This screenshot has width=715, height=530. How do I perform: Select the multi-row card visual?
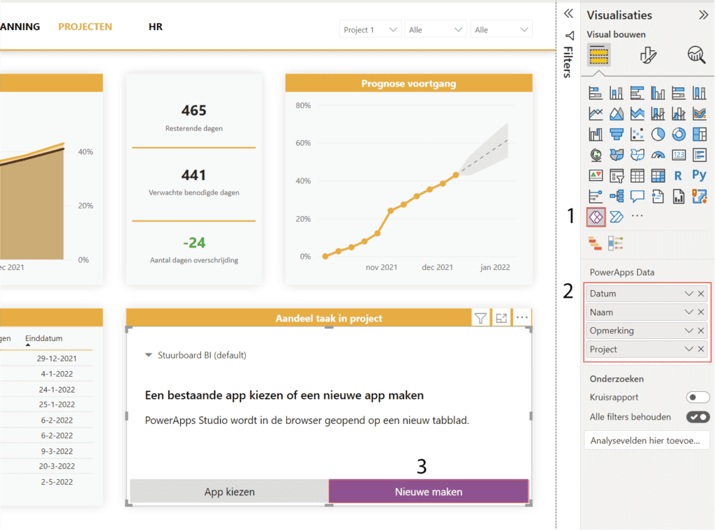(x=699, y=156)
